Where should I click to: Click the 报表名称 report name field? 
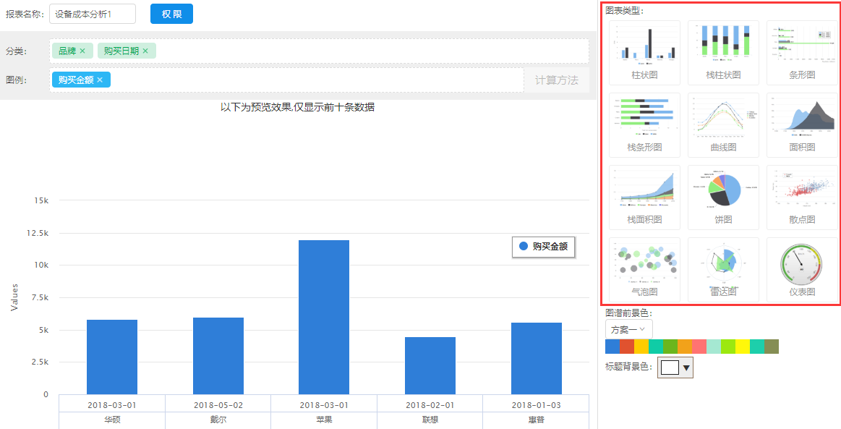coord(92,14)
